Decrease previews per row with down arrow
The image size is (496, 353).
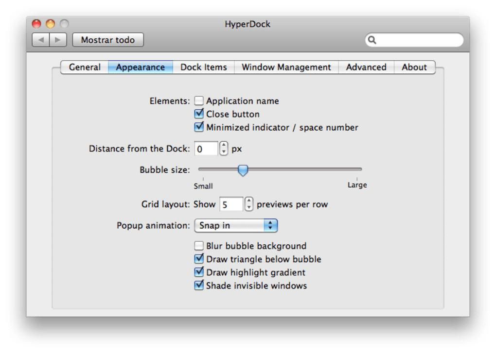pos(249,208)
